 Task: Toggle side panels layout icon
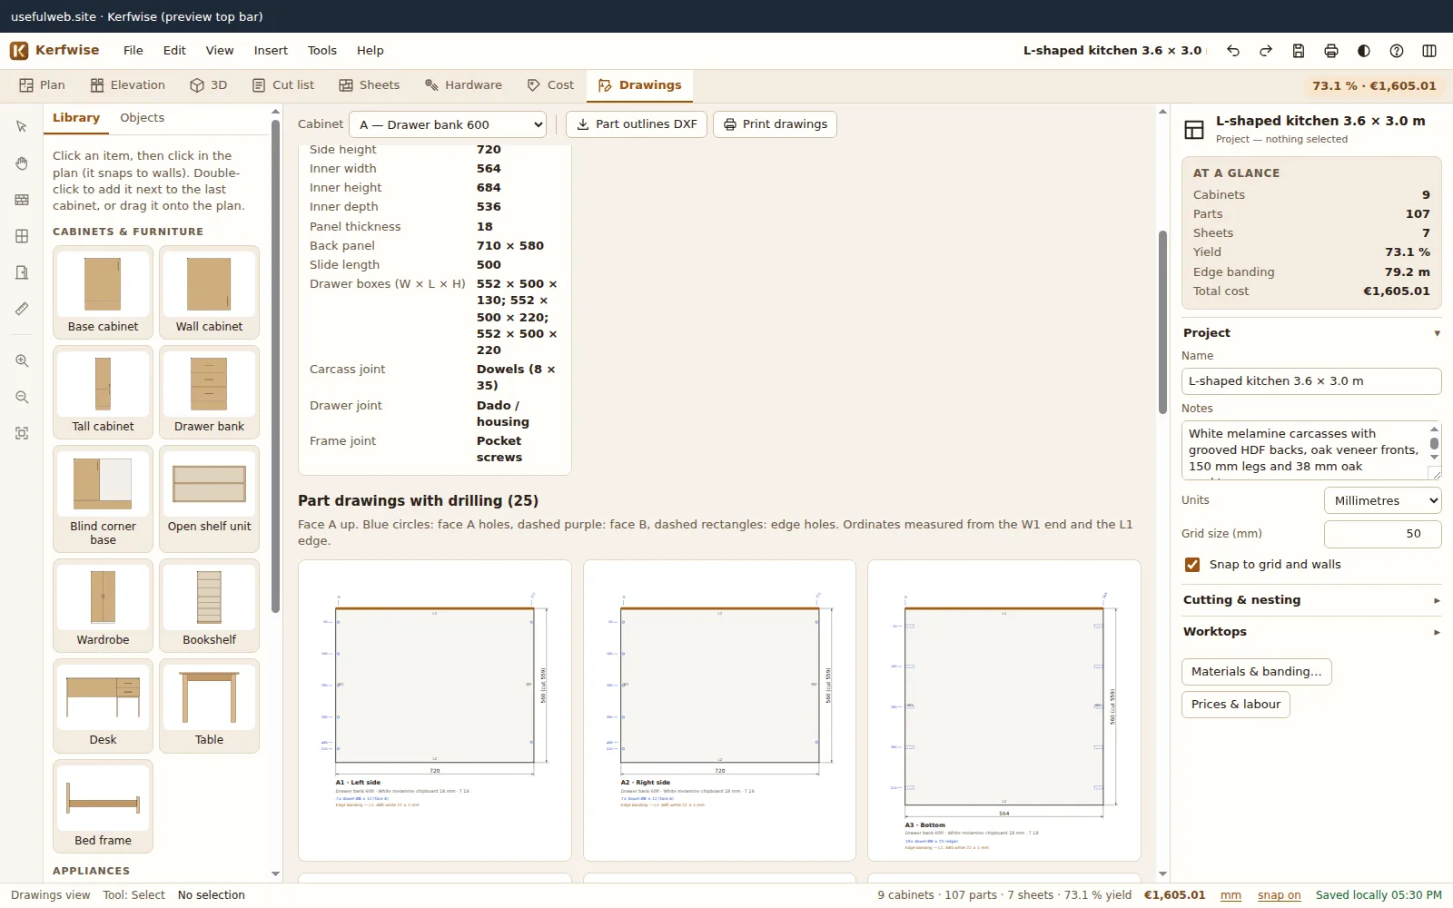(x=1429, y=51)
